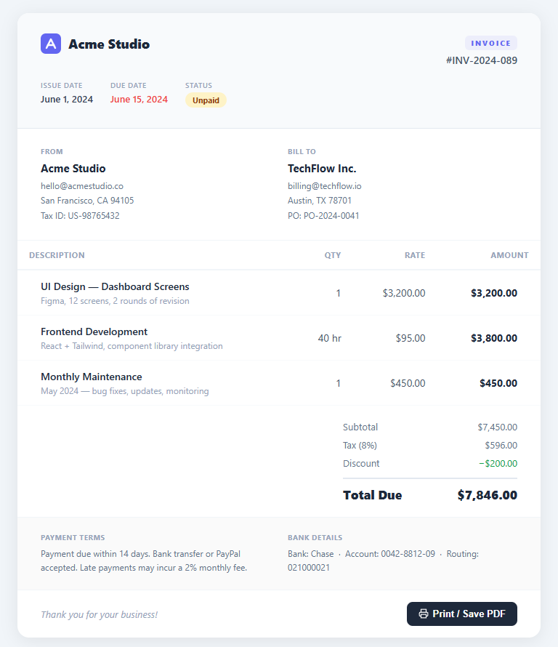
Task: Click Monthly Maintenance line item
Action: (x=91, y=377)
